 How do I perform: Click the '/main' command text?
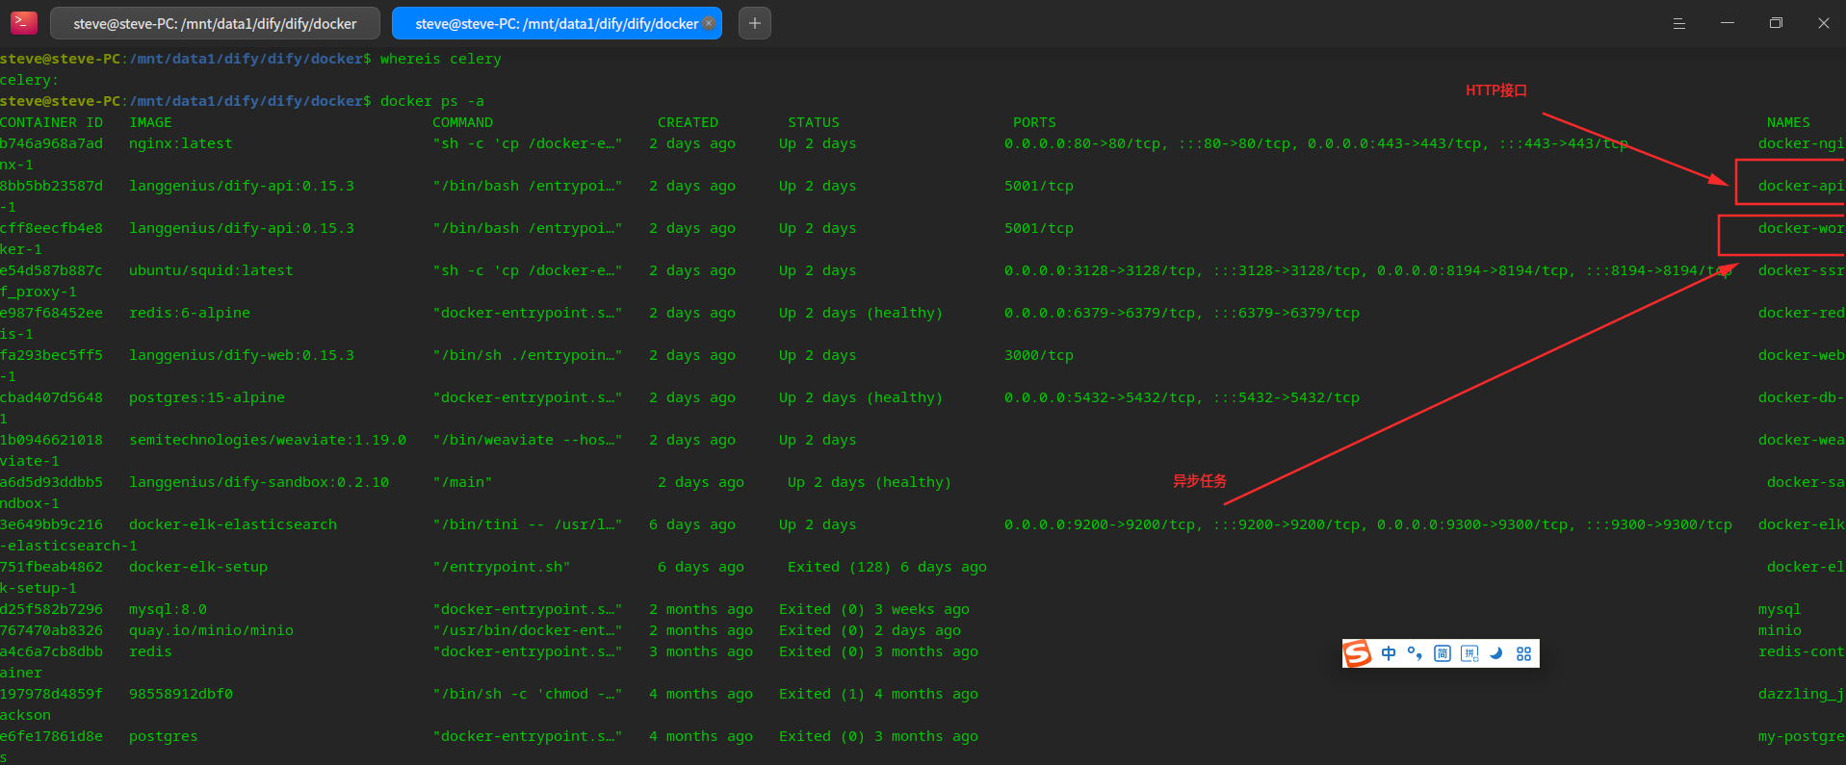click(462, 482)
